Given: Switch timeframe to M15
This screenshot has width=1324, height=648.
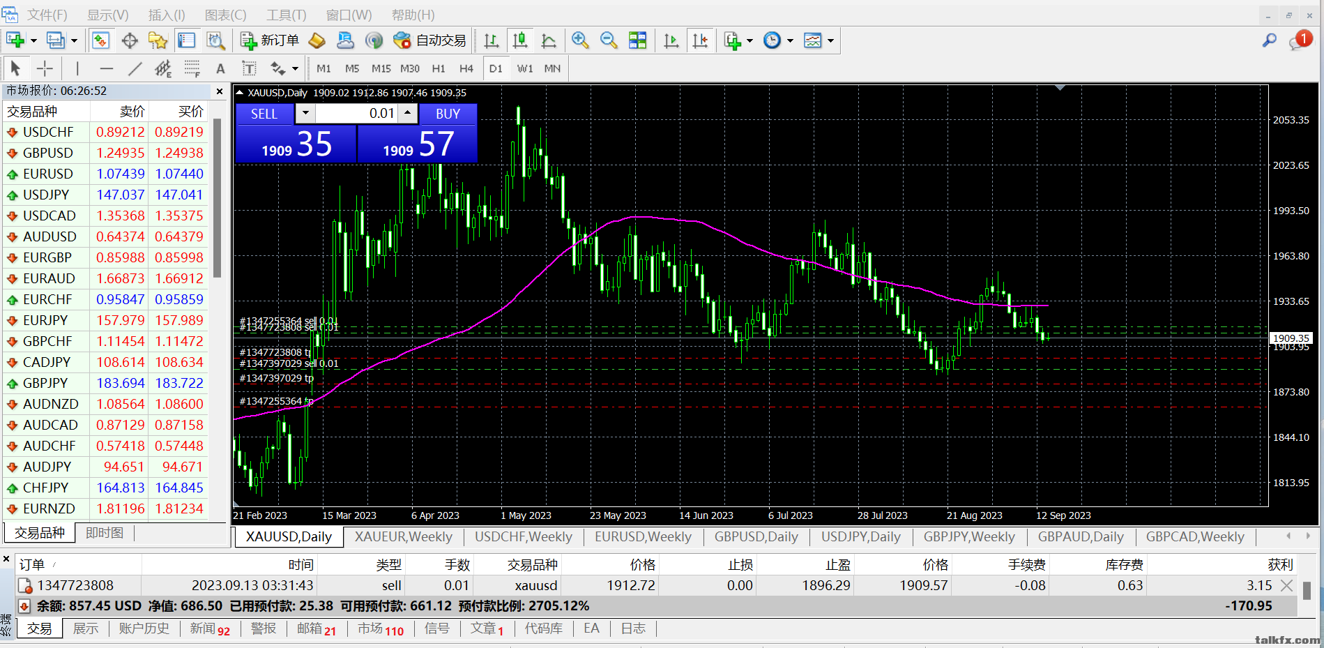Looking at the screenshot, I should point(381,68).
